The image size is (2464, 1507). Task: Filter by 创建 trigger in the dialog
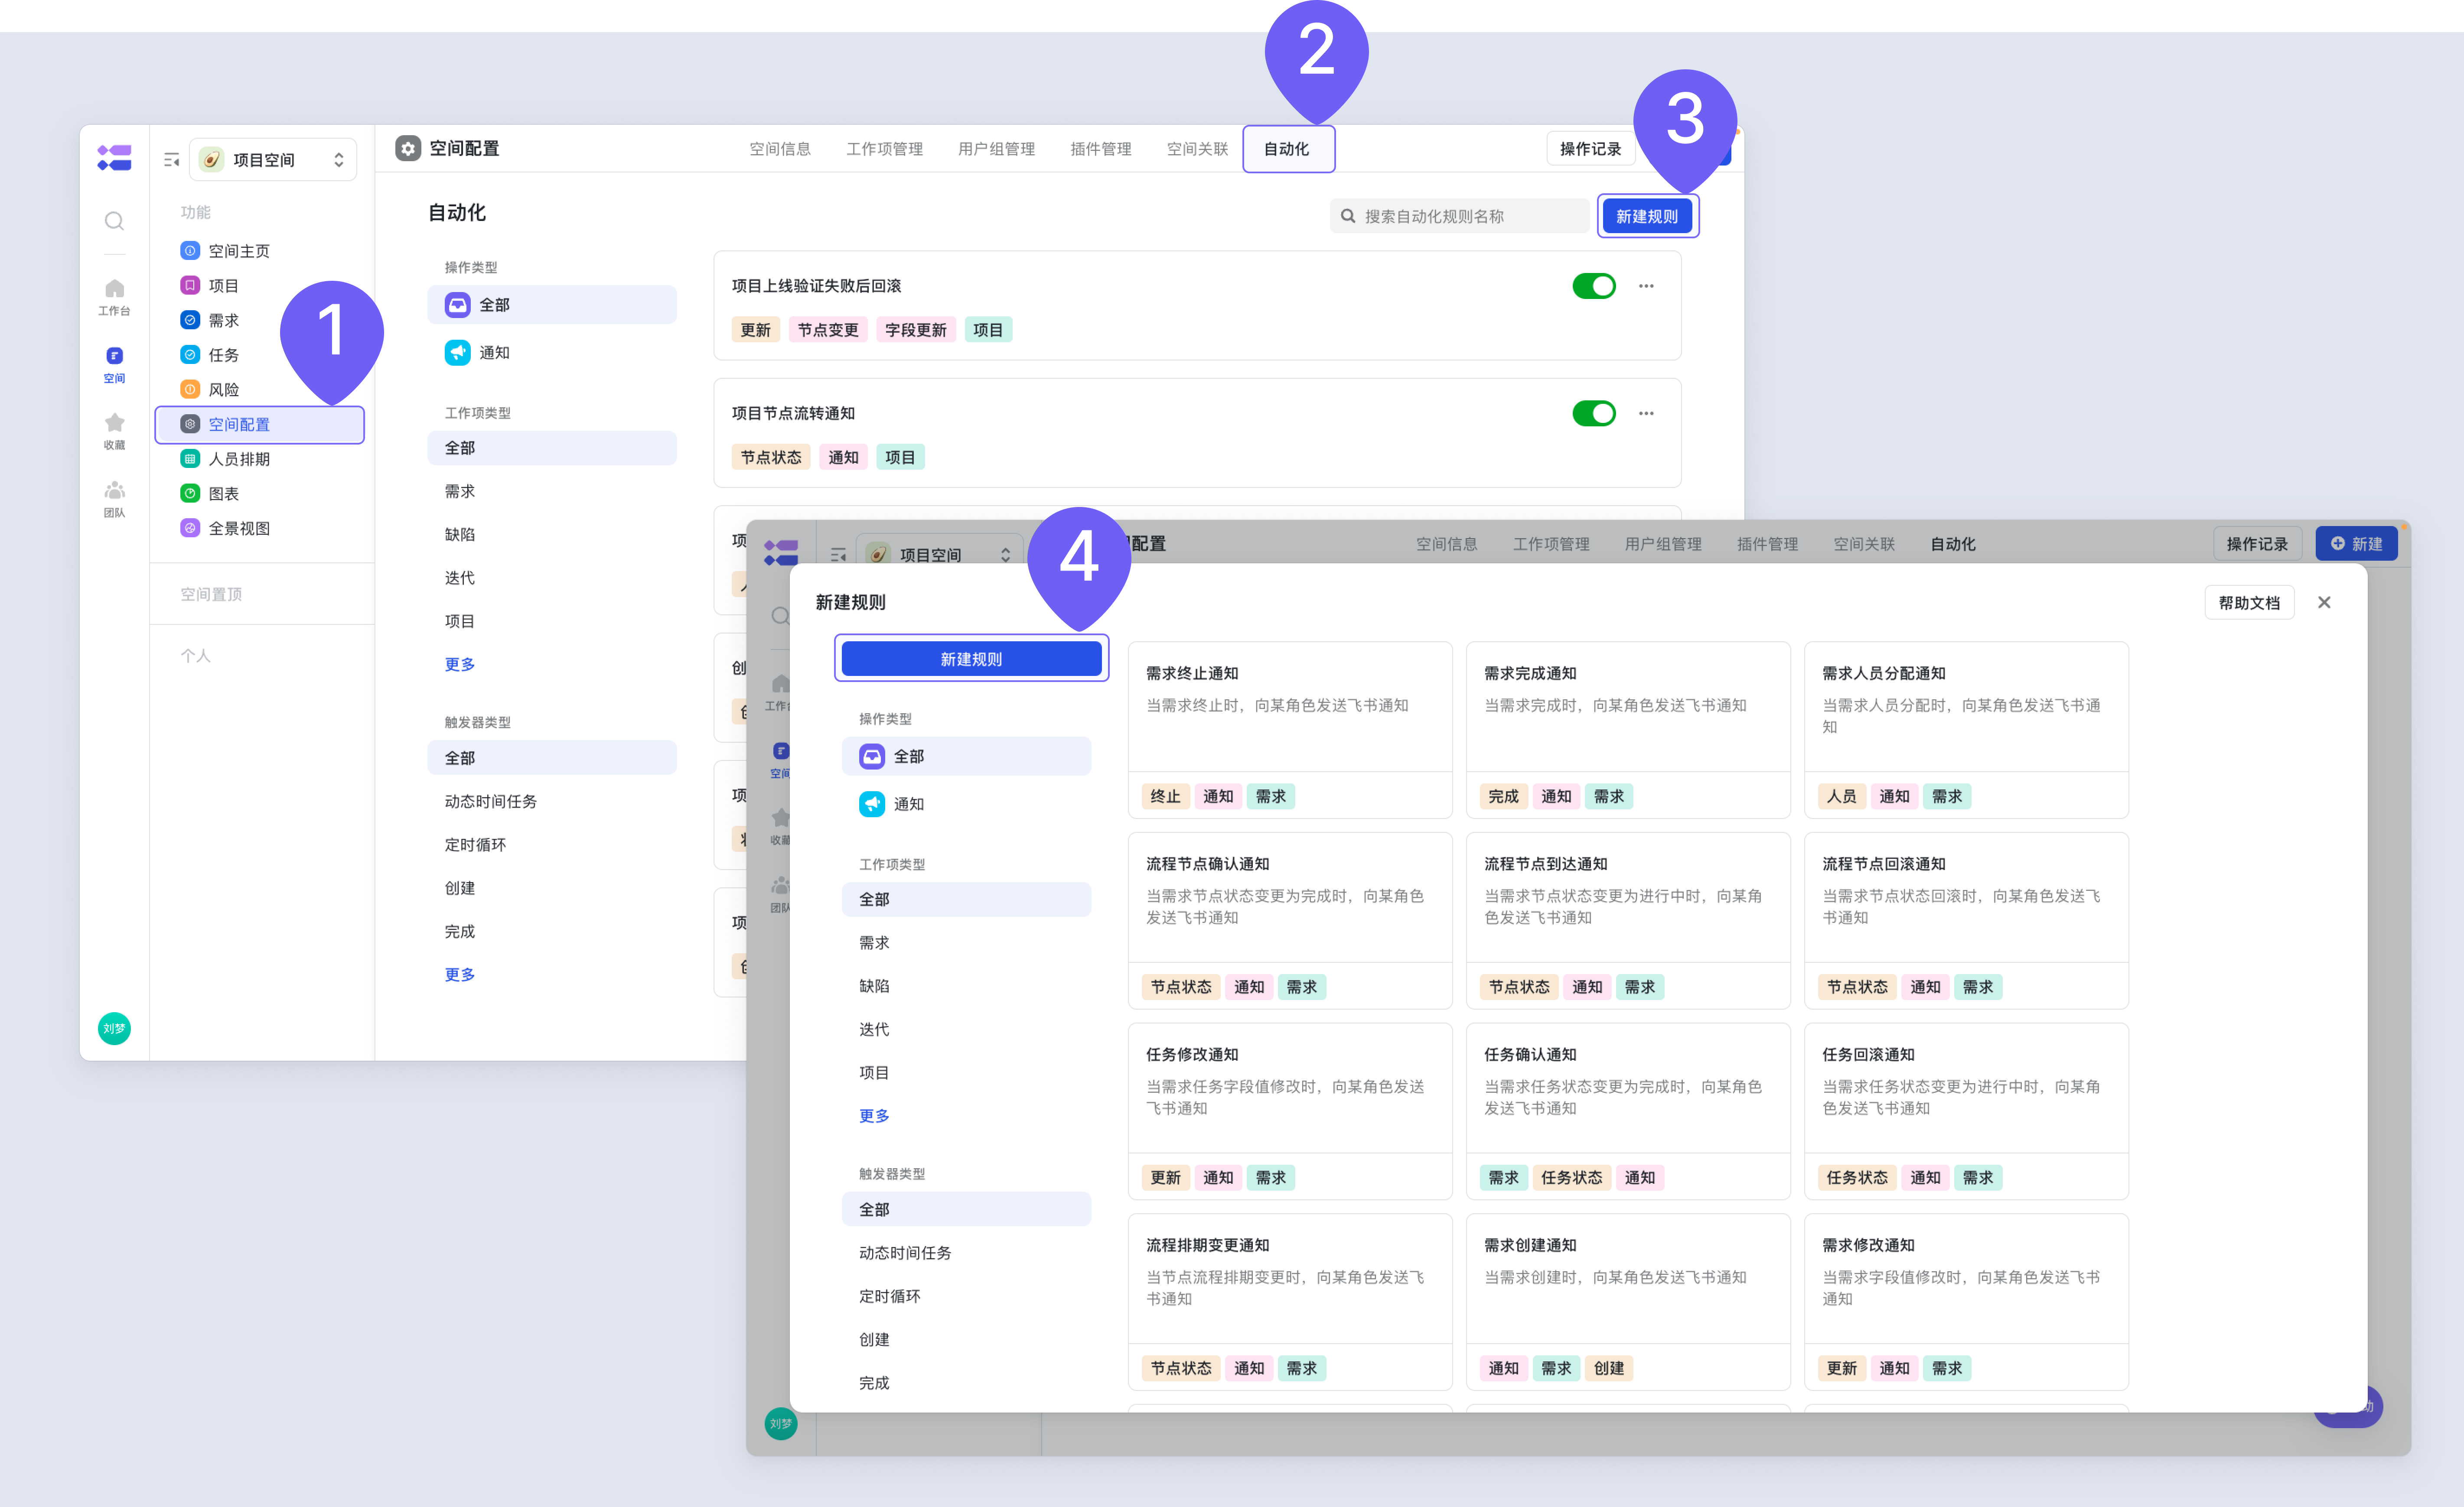coord(966,1339)
